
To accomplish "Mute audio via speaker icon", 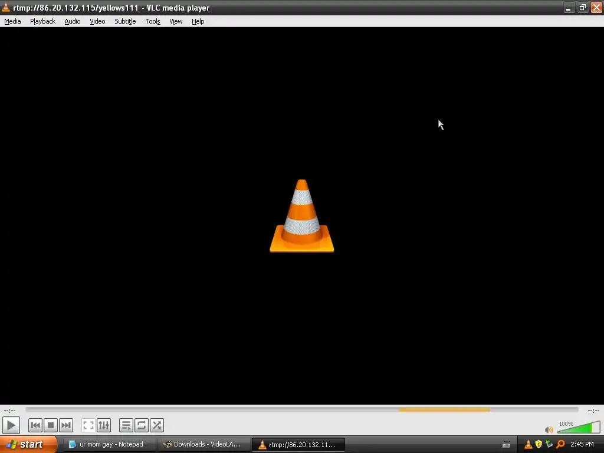I will (549, 429).
